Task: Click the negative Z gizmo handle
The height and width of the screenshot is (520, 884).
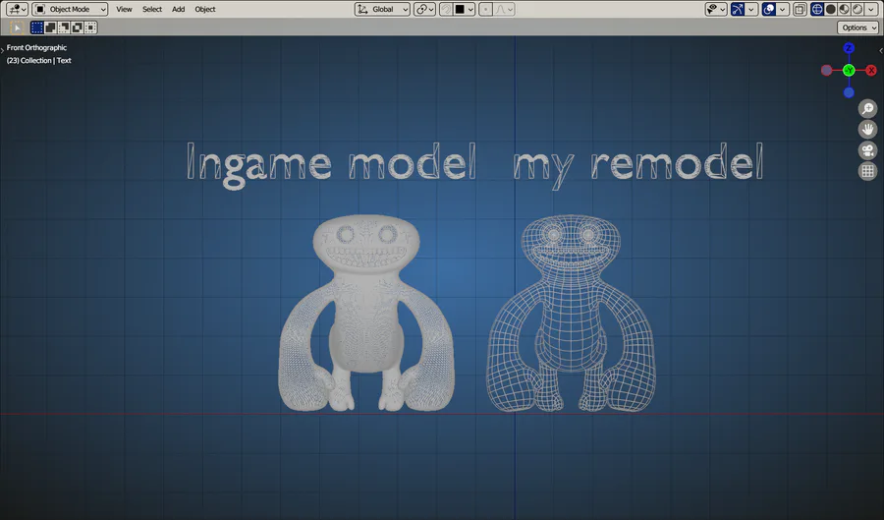Action: 849,92
